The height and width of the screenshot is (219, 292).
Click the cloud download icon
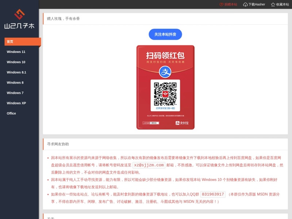click(x=245, y=4)
